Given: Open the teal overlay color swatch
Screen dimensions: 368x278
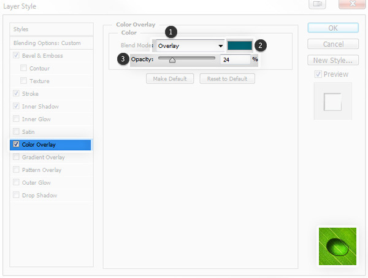Looking at the screenshot, I should tap(240, 45).
